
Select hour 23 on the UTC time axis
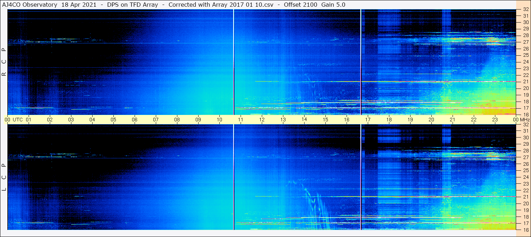[x=495, y=120]
